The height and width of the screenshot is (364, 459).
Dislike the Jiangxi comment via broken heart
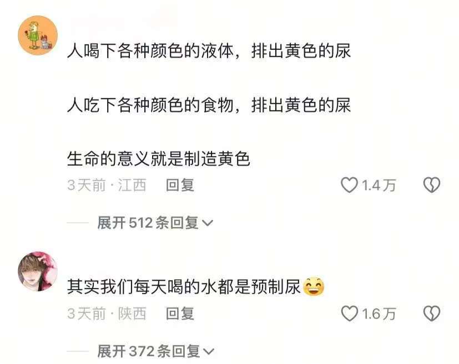(x=431, y=185)
